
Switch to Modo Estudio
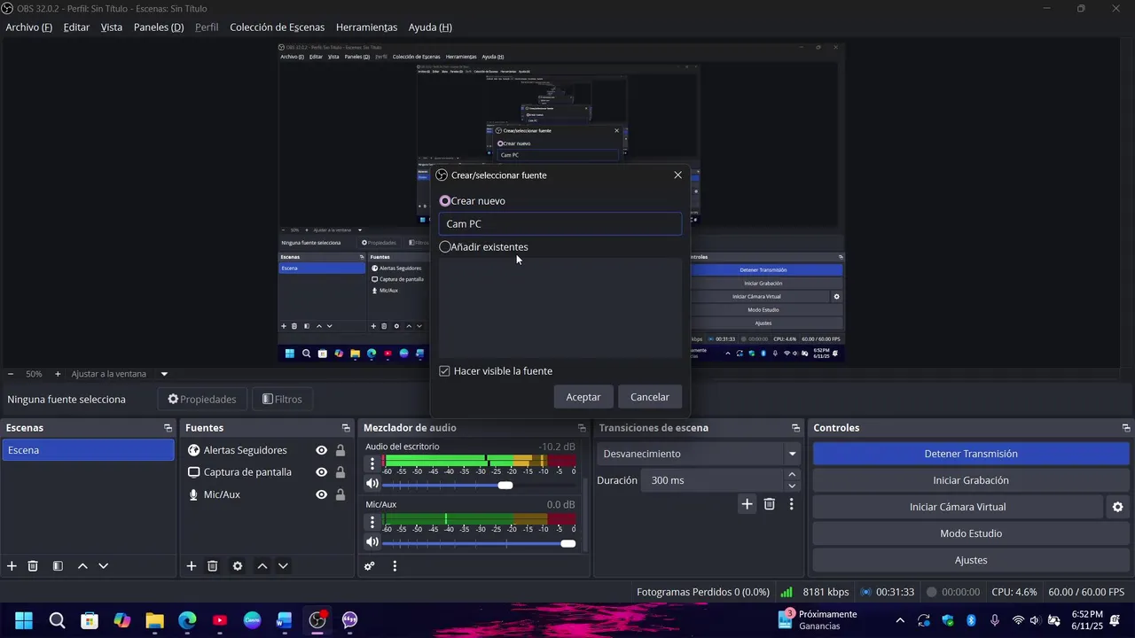click(x=971, y=533)
